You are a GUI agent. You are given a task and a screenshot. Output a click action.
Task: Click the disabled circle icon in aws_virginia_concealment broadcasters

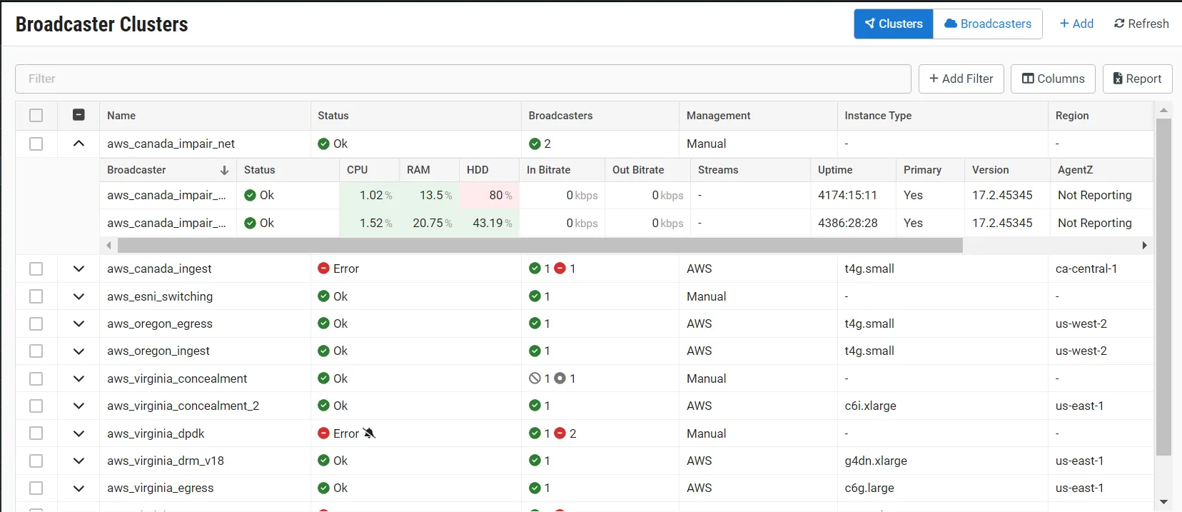[535, 378]
